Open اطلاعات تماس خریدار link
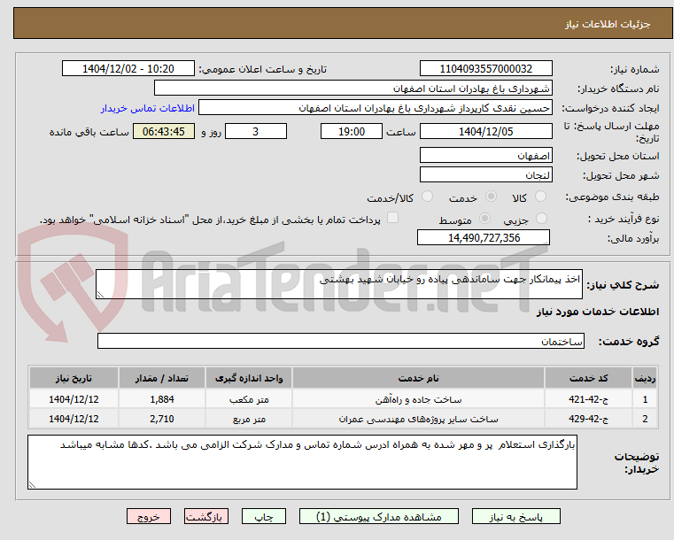The height and width of the screenshot is (540, 674). tap(148, 108)
